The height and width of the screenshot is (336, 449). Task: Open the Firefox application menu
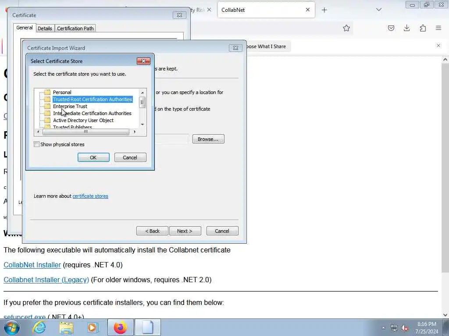tap(438, 28)
